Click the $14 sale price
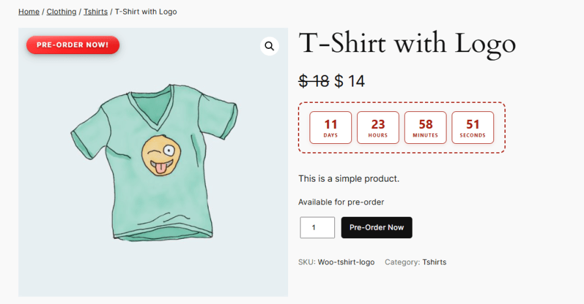 click(x=350, y=81)
